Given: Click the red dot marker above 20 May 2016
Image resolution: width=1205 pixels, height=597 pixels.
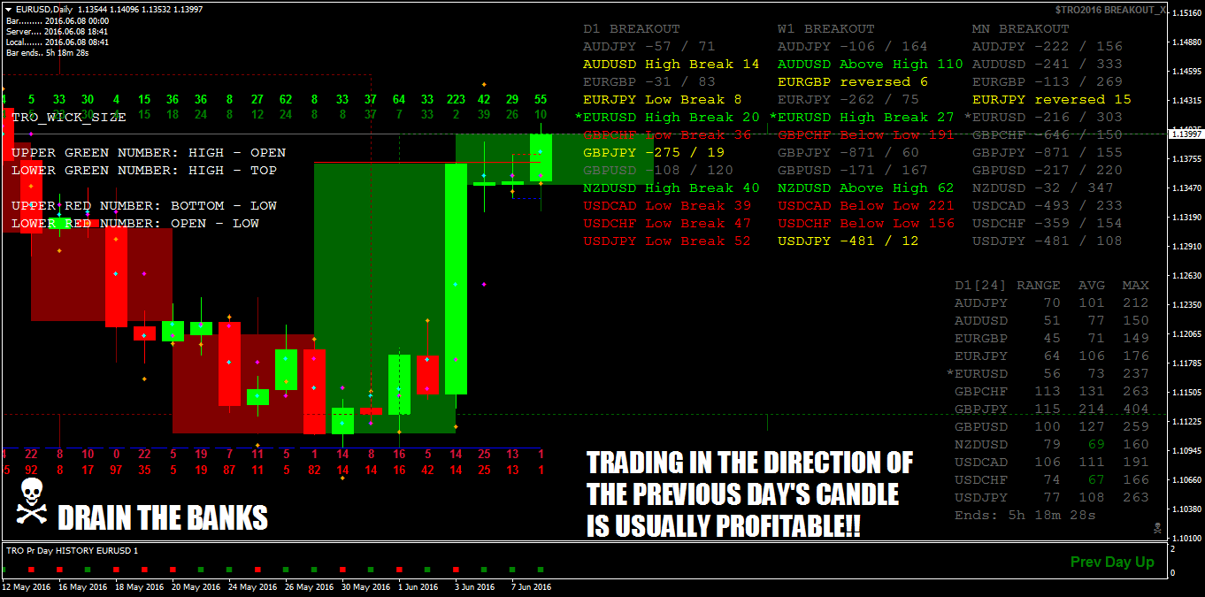Looking at the screenshot, I should (x=173, y=570).
